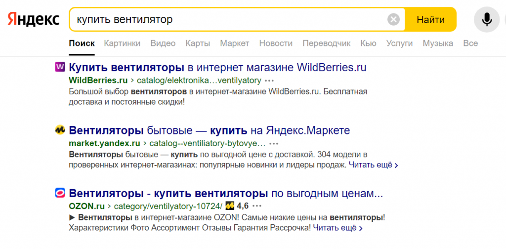The image size is (506, 249).
Task: Open 'Купить вентиляторы в интернет магазине WildBerries.ru' result
Action: (x=218, y=67)
